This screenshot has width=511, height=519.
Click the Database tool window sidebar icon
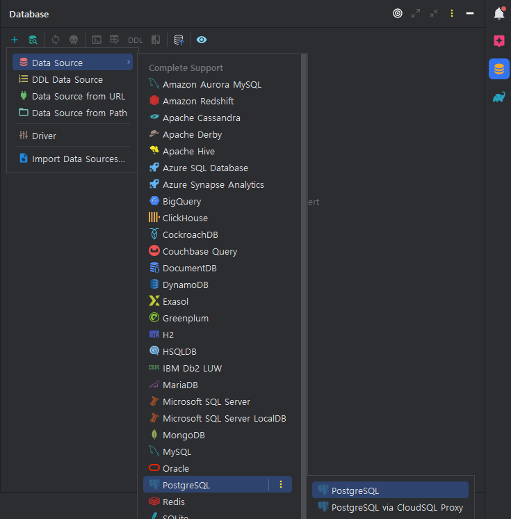(499, 69)
